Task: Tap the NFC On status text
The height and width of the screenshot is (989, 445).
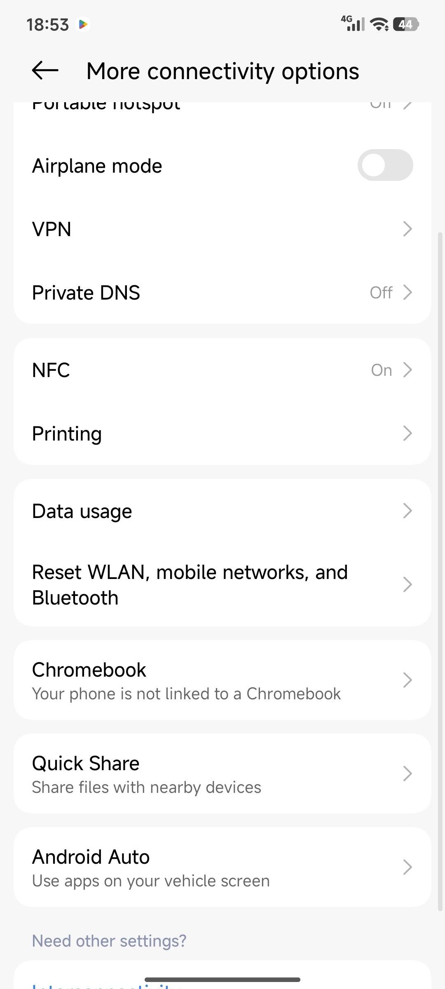Action: [x=381, y=370]
